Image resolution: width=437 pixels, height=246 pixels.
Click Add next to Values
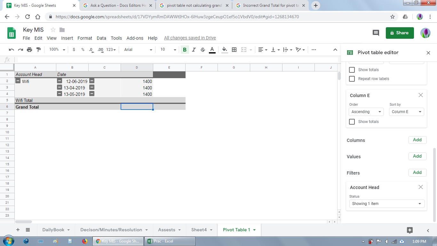tap(417, 156)
